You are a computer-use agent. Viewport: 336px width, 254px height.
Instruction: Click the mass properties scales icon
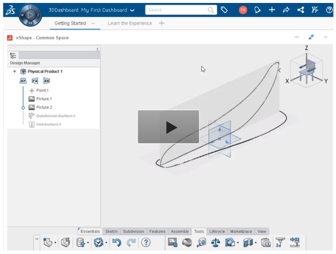coord(216,243)
